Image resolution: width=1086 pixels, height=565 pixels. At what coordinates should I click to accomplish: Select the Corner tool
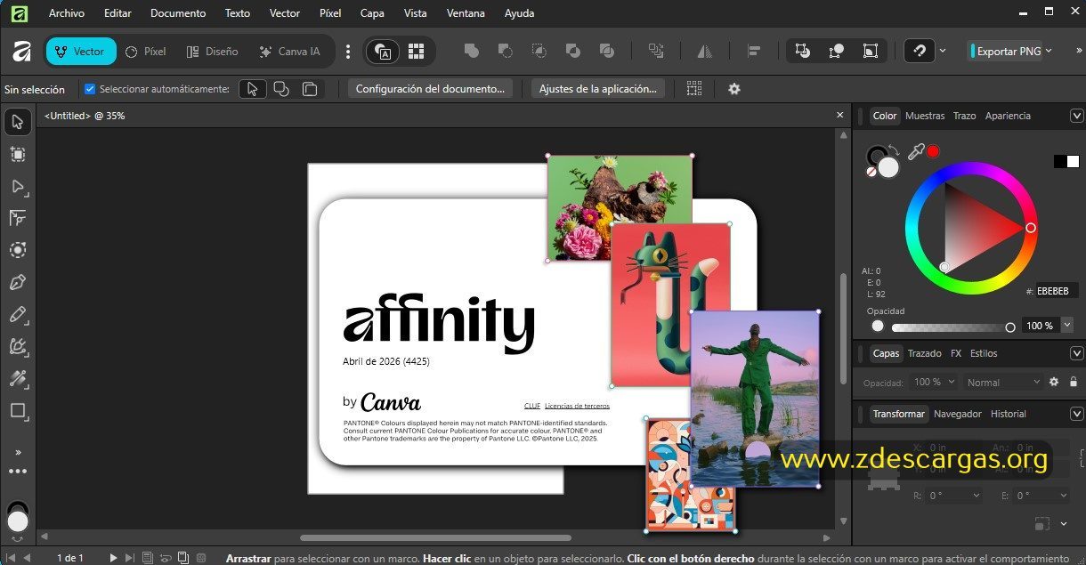pyautogui.click(x=18, y=218)
